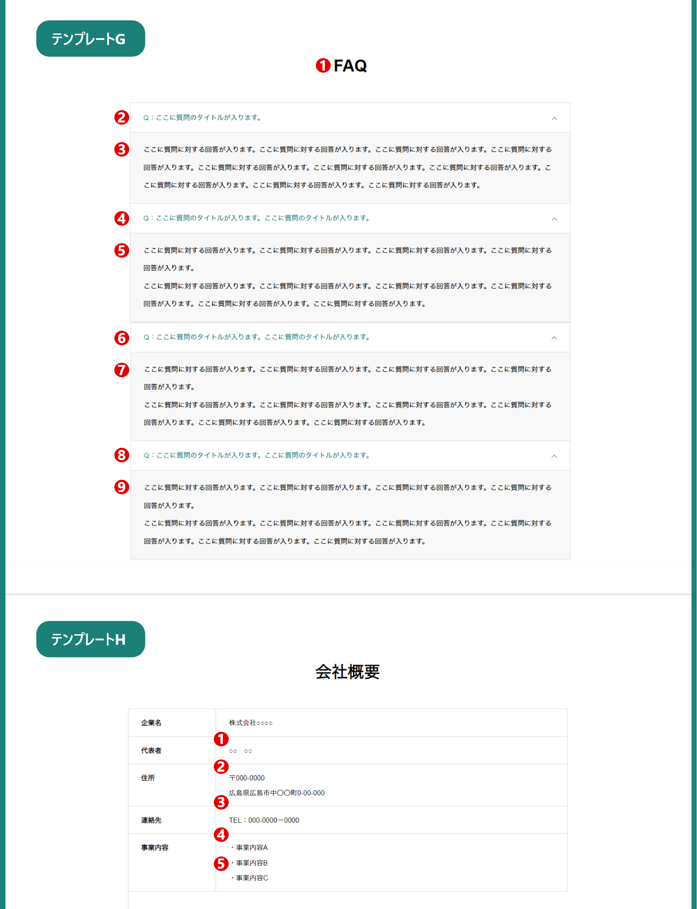Click the first question title text
This screenshot has width=697, height=909.
click(203, 118)
